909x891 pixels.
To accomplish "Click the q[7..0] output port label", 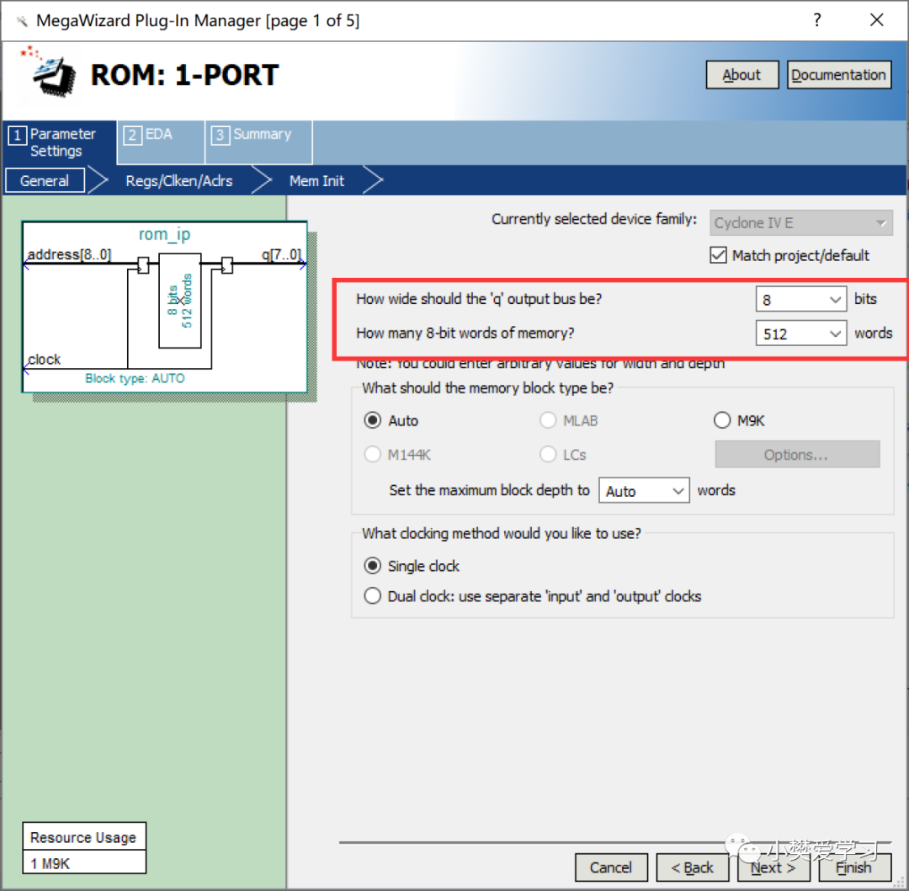I will click(281, 254).
